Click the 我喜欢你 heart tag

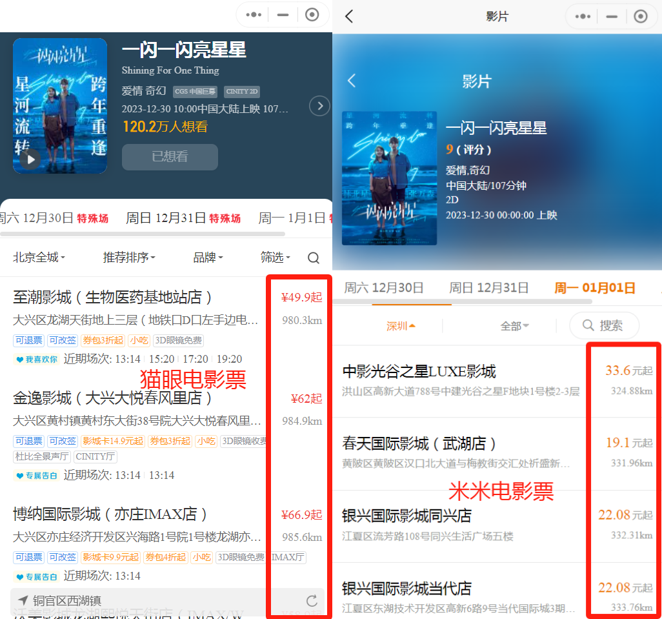[37, 360]
